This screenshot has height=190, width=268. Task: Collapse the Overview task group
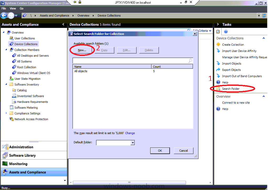pyautogui.click(x=264, y=96)
